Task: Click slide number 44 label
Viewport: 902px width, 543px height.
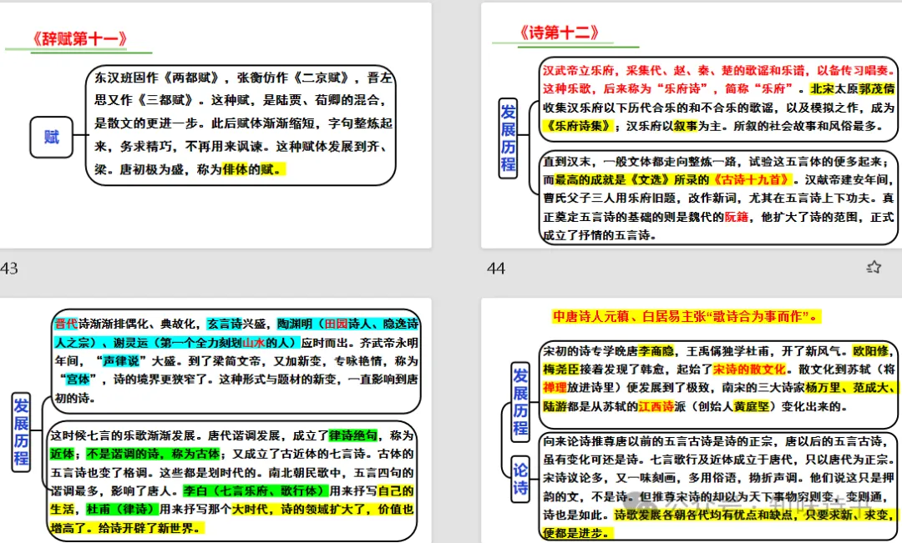Action: pos(496,269)
